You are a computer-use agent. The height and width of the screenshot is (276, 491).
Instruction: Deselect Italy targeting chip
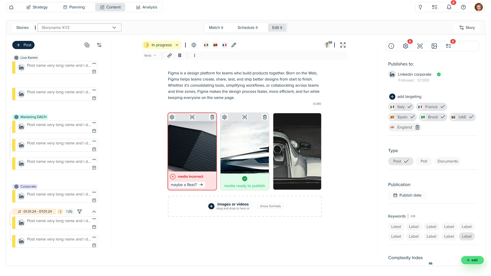tap(401, 107)
